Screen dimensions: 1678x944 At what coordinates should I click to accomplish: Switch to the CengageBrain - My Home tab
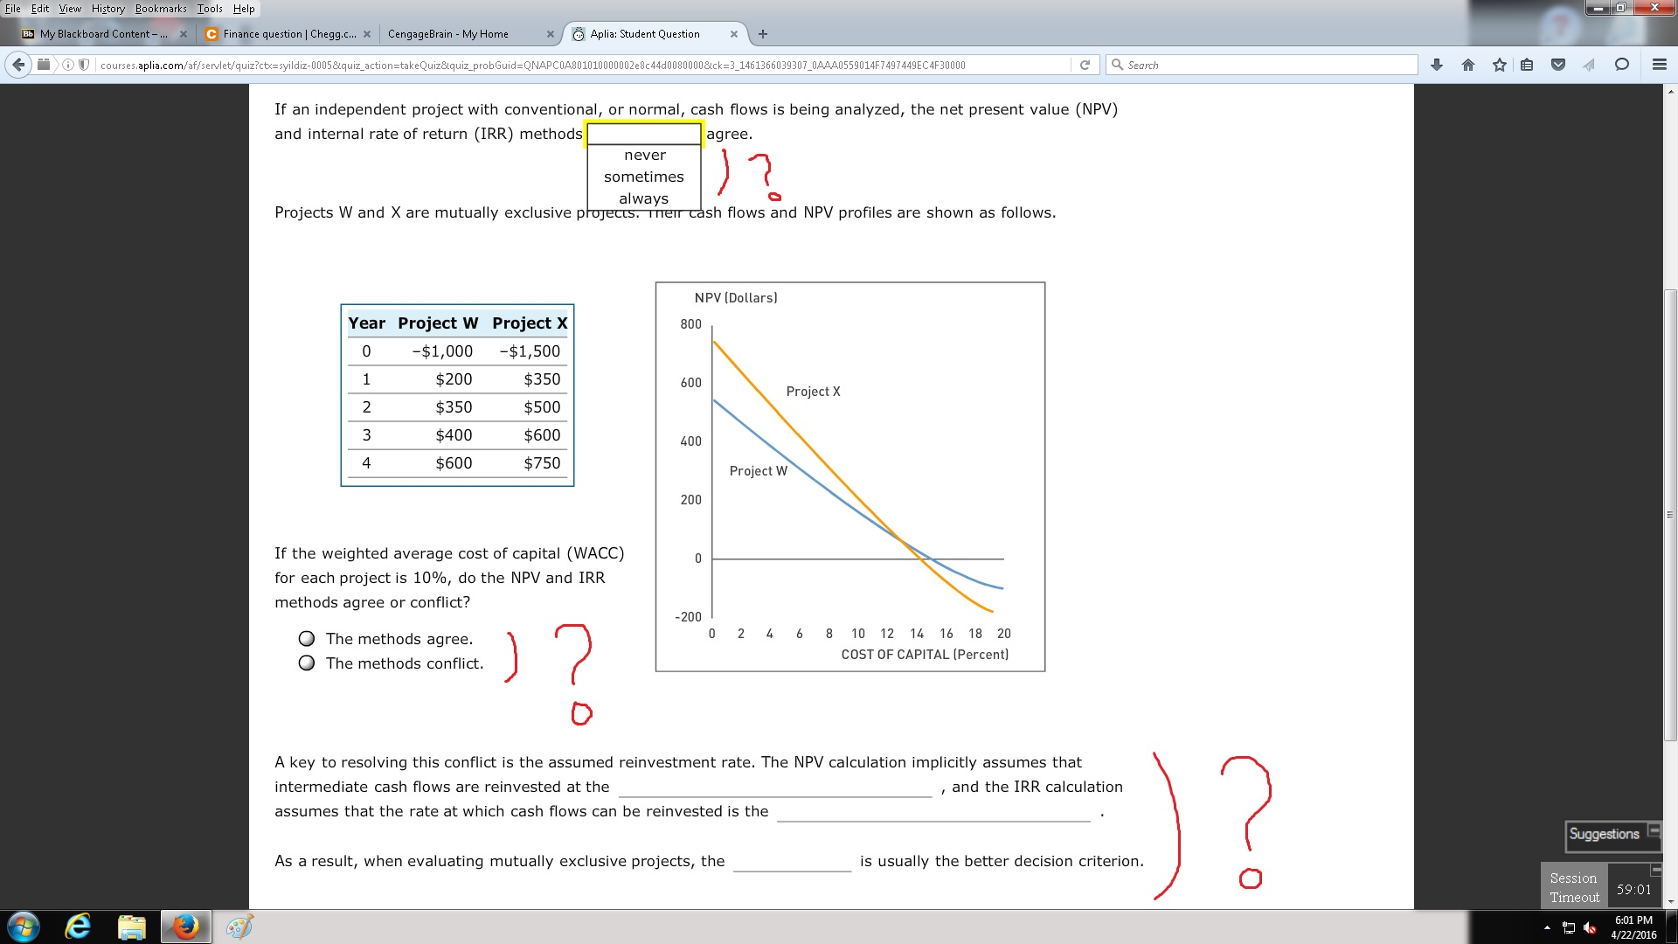pos(447,34)
